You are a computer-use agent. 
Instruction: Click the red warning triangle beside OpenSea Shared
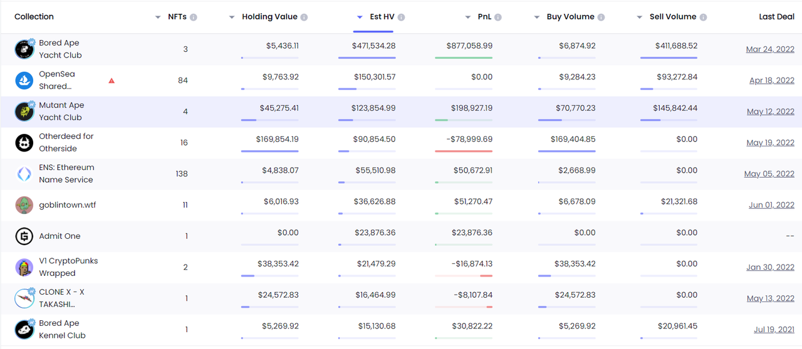(x=112, y=80)
